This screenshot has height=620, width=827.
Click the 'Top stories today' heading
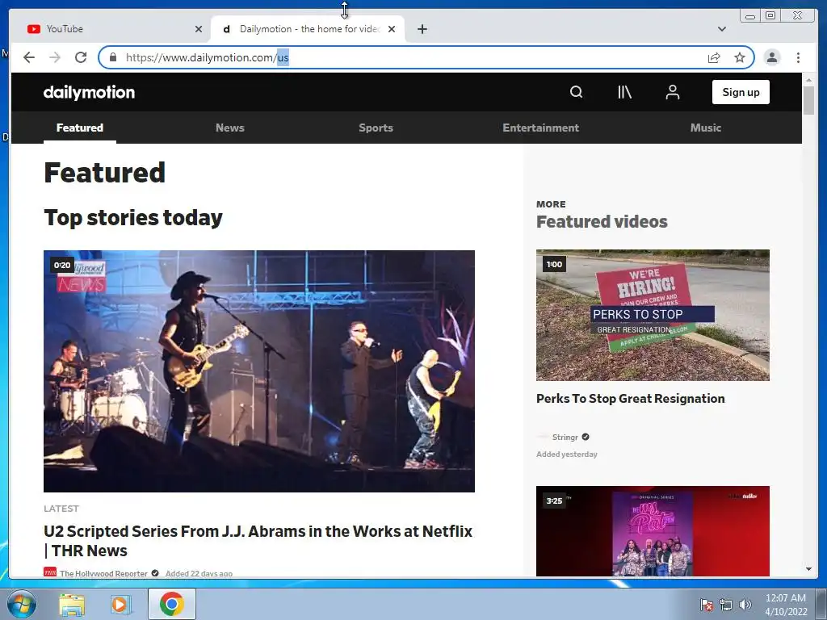pyautogui.click(x=133, y=218)
